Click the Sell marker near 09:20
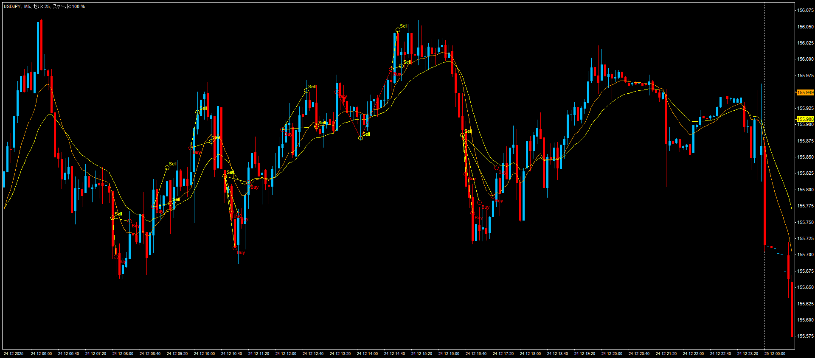Screen dimensions: 815x358 [167, 168]
